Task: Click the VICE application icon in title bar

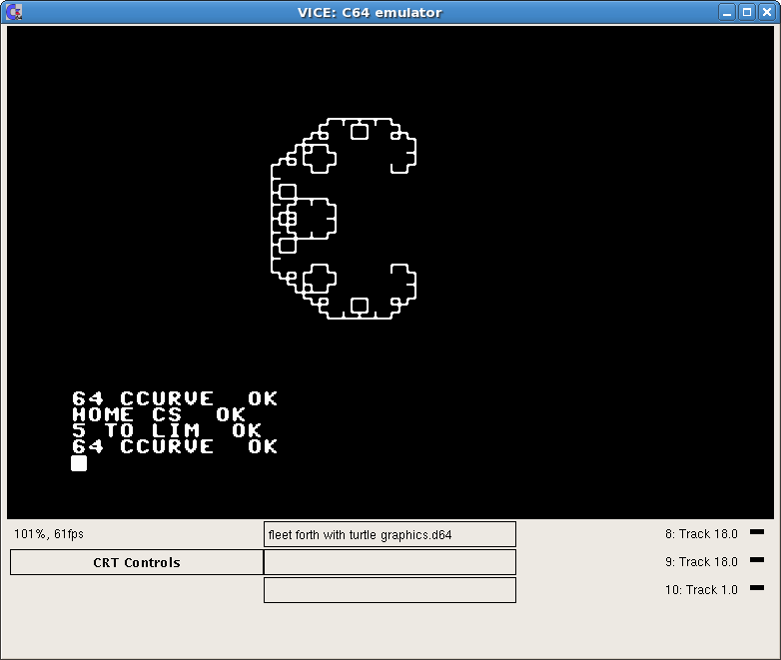Action: 14,12
